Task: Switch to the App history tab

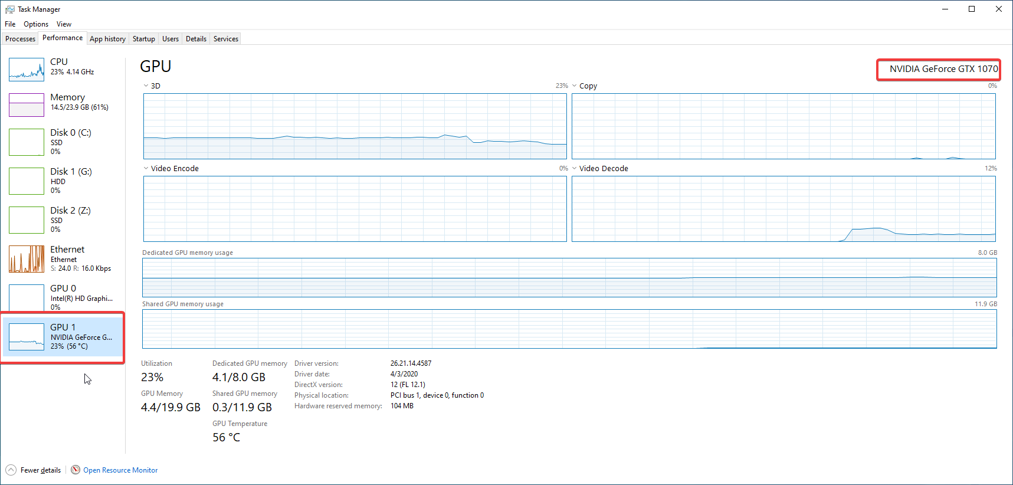Action: (x=107, y=39)
